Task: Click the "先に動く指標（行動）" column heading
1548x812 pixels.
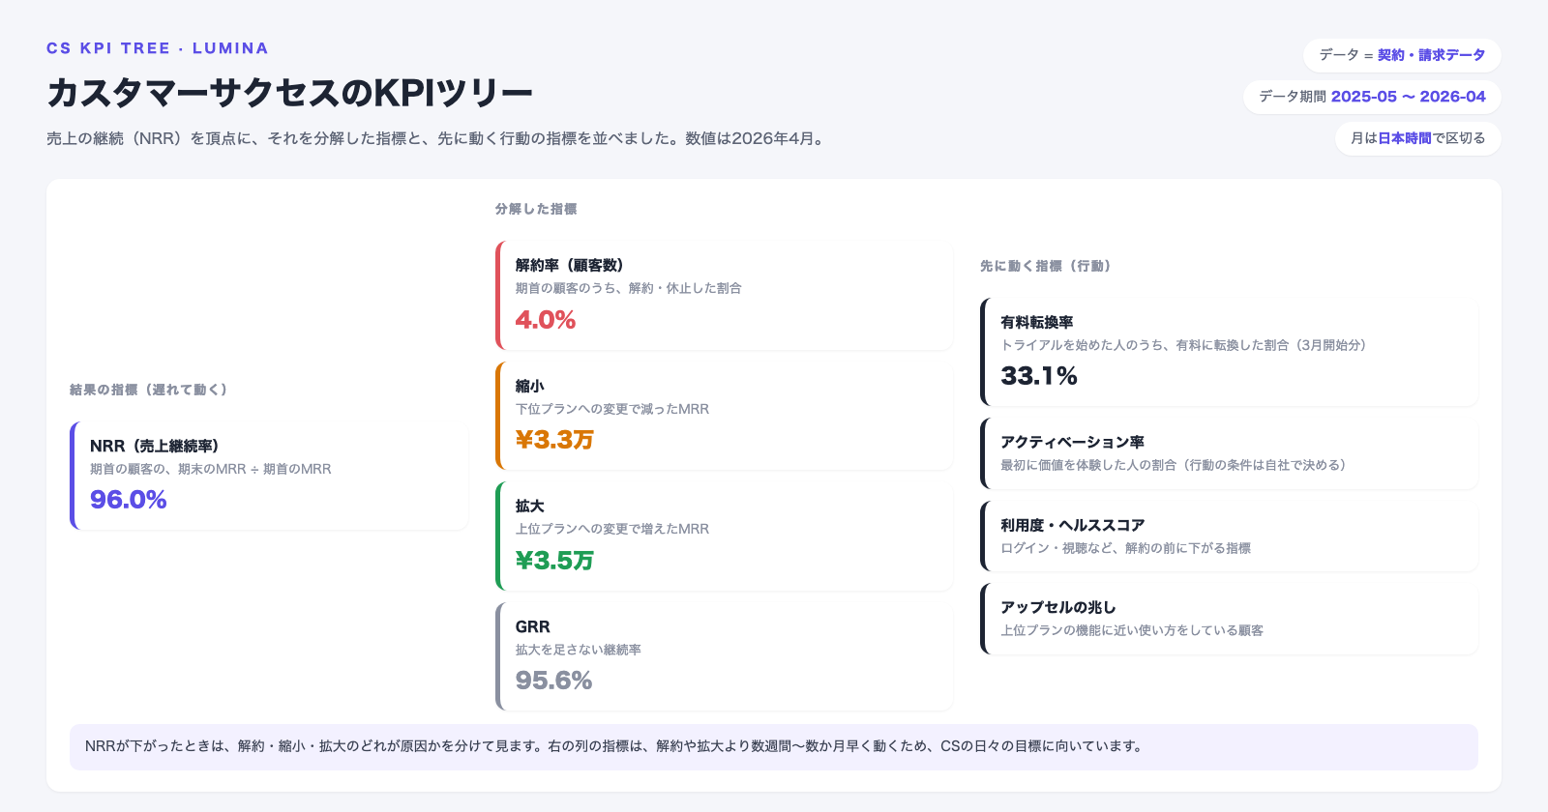Action: 1046,266
